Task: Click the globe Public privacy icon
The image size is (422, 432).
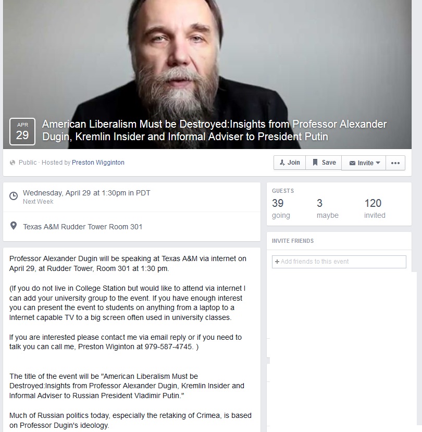Action: [x=13, y=163]
